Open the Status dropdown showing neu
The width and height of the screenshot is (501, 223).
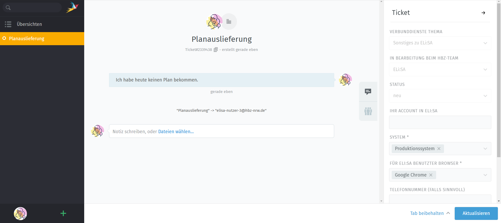click(x=440, y=96)
